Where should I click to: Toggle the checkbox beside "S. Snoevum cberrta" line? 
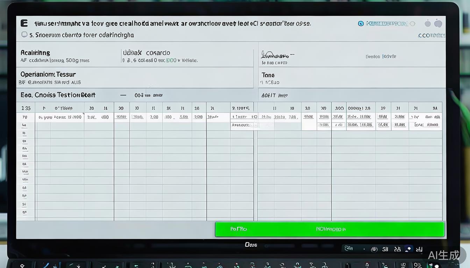(24, 35)
